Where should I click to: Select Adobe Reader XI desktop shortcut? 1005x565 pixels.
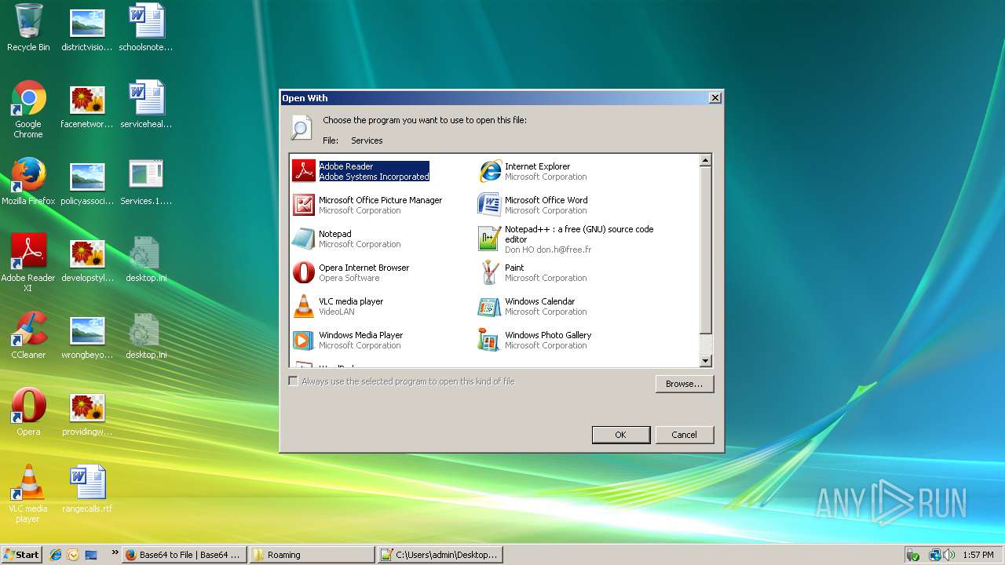point(28,263)
